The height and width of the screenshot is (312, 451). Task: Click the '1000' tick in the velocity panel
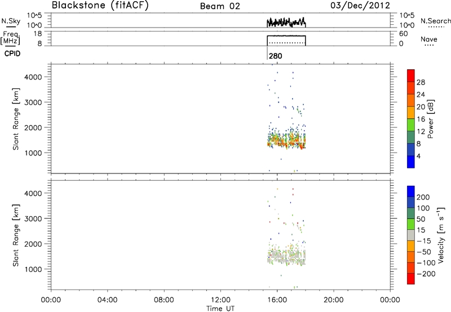click(x=33, y=269)
